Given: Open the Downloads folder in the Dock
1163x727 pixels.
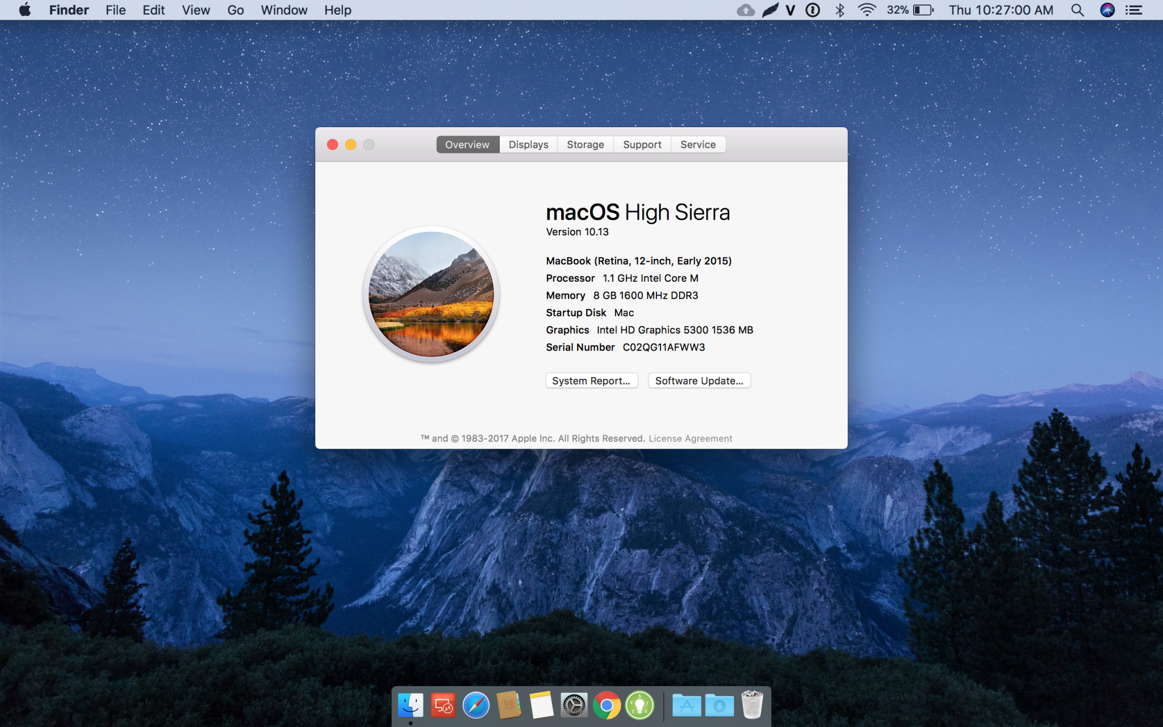Looking at the screenshot, I should coord(719,705).
